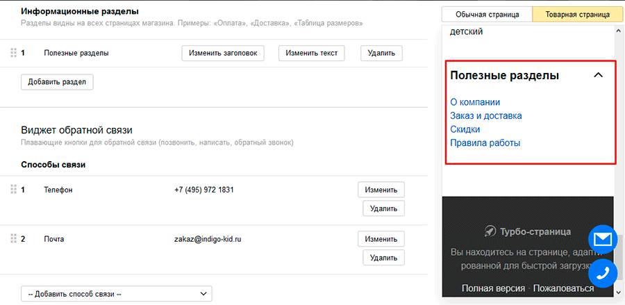Click the phone number +7 (495) 972 1831
This screenshot has height=305, width=625.
pyautogui.click(x=203, y=190)
